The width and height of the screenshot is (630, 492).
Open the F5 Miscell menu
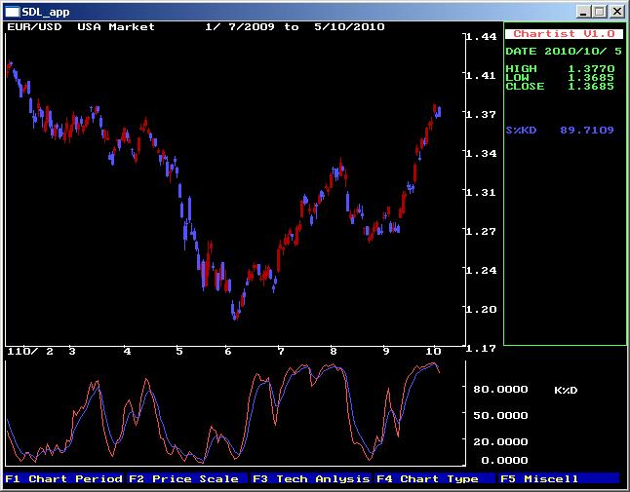point(539,478)
